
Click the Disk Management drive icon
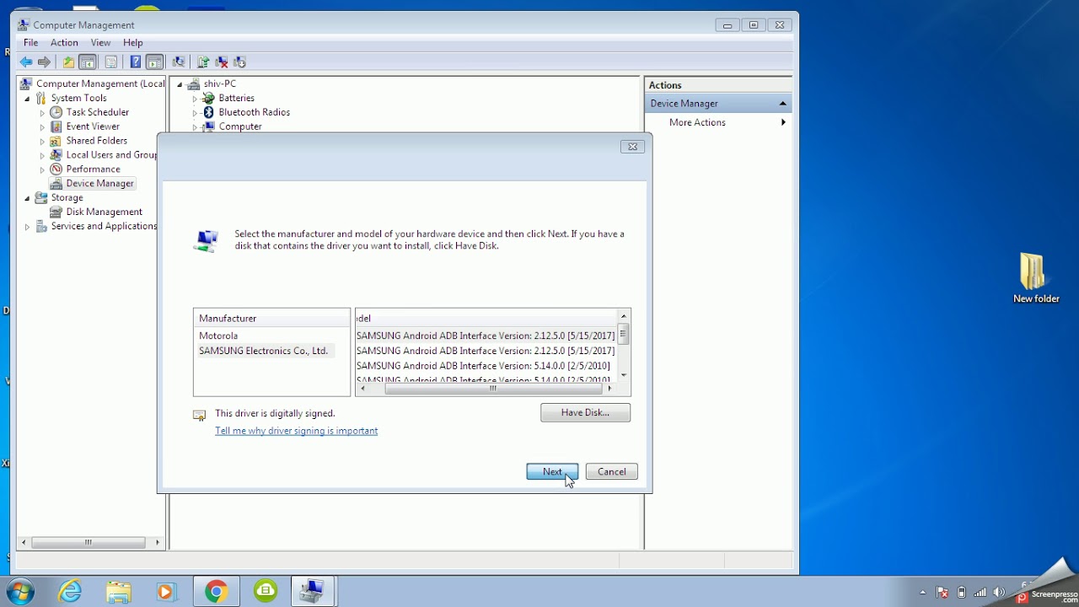56,212
